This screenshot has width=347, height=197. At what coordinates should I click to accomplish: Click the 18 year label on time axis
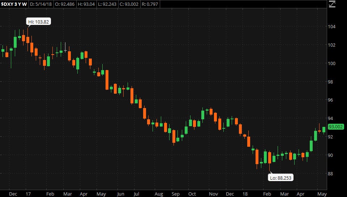[x=245, y=194]
